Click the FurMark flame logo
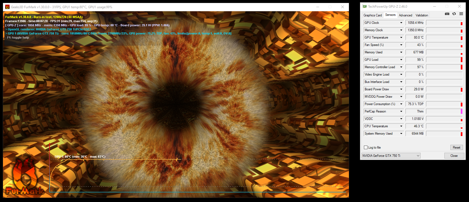Viewport: 469px width, 202px height. pyautogui.click(x=25, y=176)
